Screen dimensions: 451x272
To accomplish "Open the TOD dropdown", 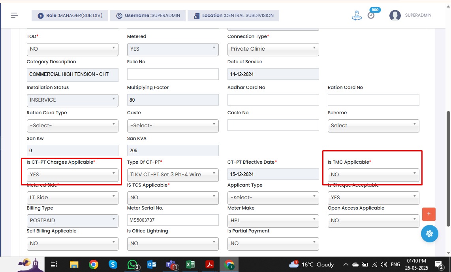I will (x=73, y=49).
